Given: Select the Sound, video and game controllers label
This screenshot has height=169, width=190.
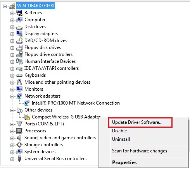Looking at the screenshot, I should 60,138.
